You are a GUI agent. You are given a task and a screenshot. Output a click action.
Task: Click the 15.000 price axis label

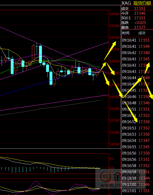point(114,132)
